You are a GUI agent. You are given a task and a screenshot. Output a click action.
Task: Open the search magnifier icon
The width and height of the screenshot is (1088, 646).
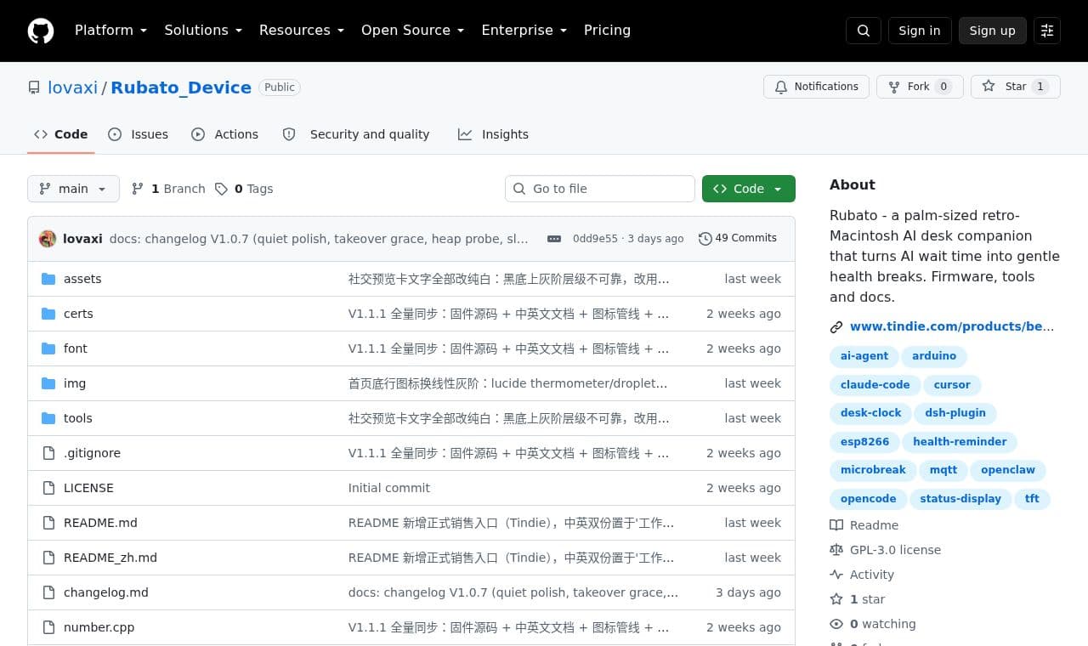click(x=864, y=31)
